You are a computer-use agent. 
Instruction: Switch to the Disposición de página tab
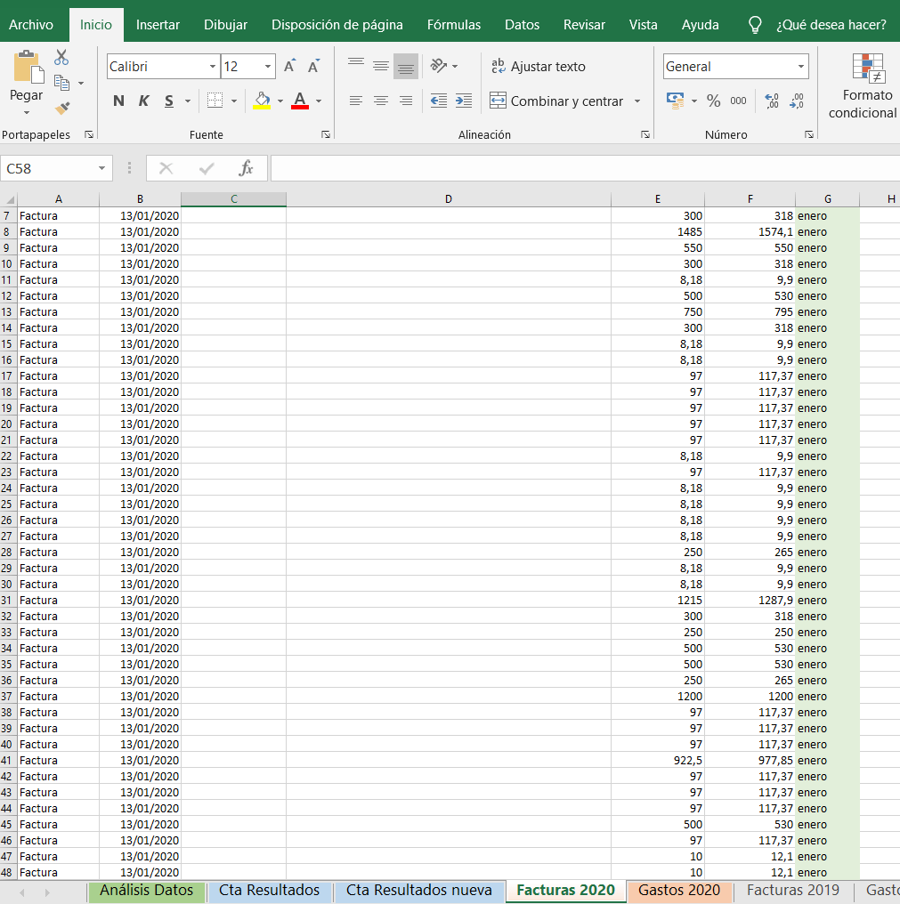click(x=336, y=25)
